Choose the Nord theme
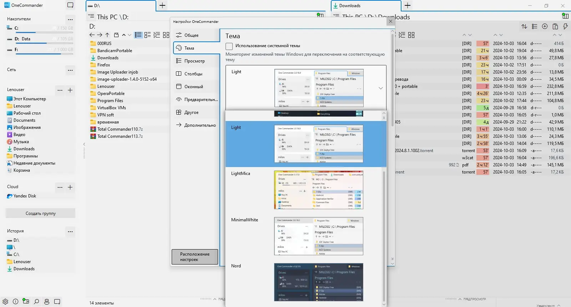Screen dimensions: 571x307 303,282
